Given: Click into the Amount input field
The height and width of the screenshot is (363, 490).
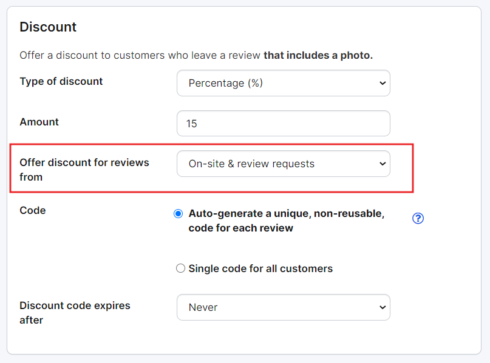Looking at the screenshot, I should coord(283,123).
